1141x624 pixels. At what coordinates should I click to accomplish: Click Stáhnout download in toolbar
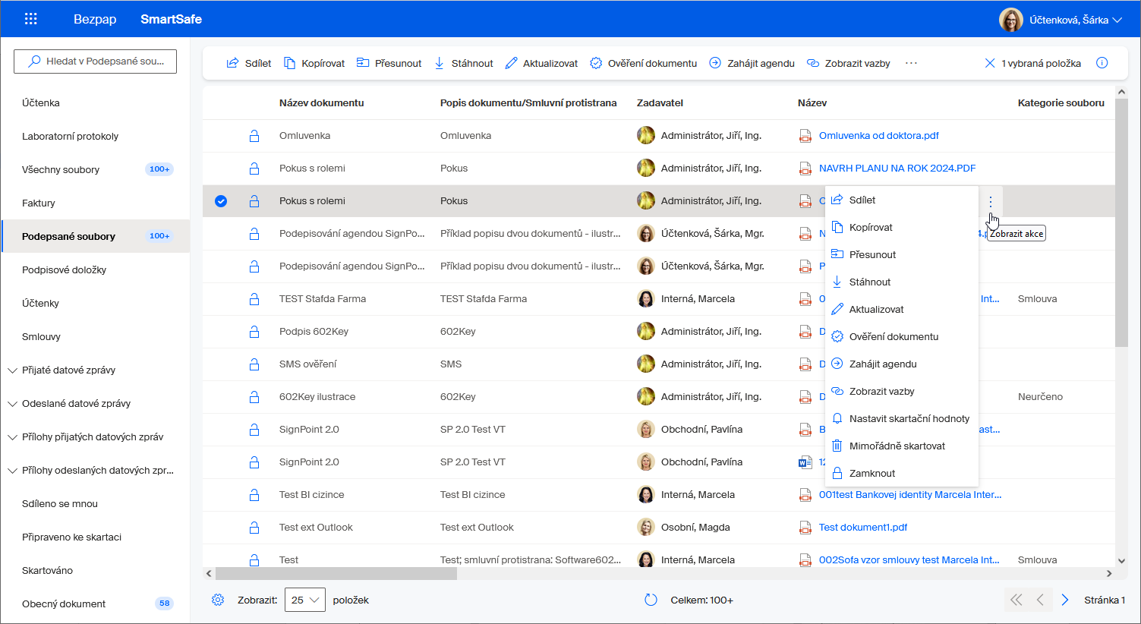(463, 63)
